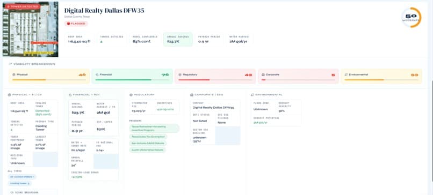The width and height of the screenshot is (433, 195).
Task: Open the Texas Rainwater Harvesting Incentive Program tag
Action: coord(154,129)
